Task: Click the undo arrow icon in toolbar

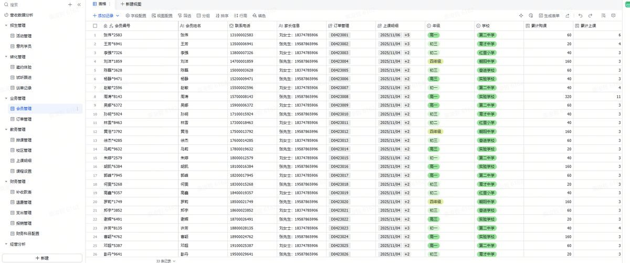Action: coord(581,16)
